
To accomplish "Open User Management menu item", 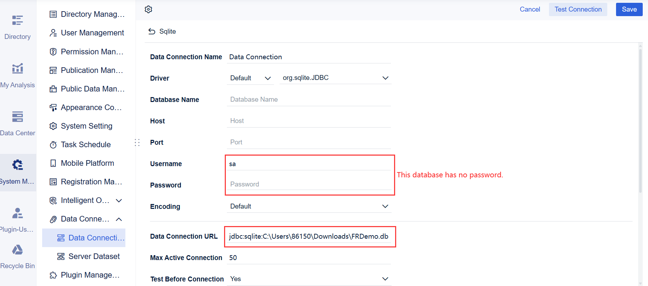I will [92, 33].
